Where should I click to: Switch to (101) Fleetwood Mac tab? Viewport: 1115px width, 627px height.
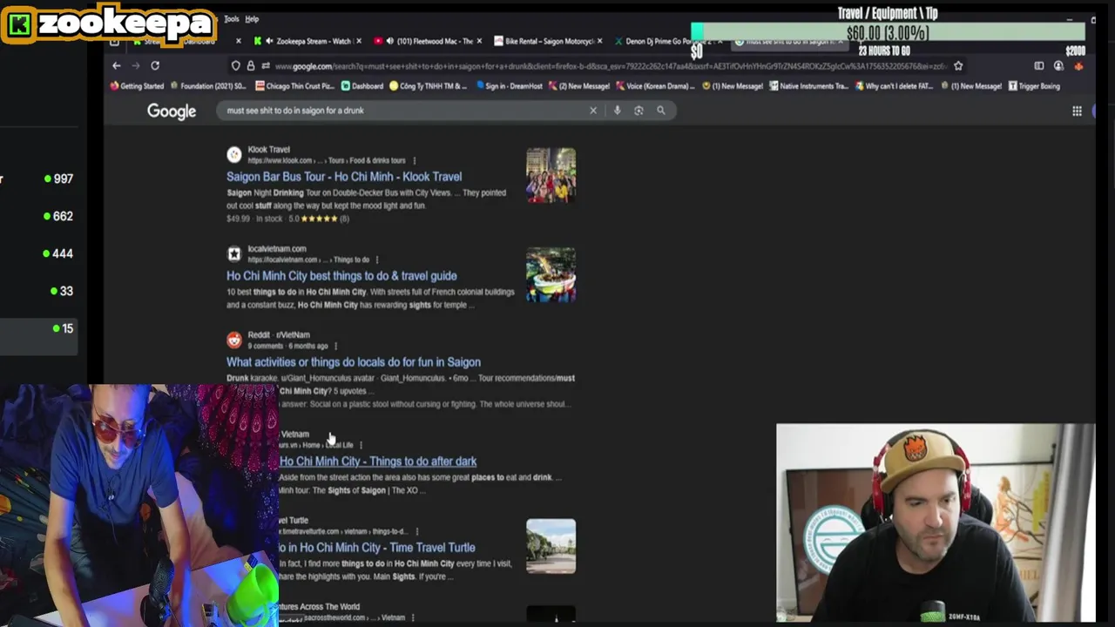coord(429,41)
